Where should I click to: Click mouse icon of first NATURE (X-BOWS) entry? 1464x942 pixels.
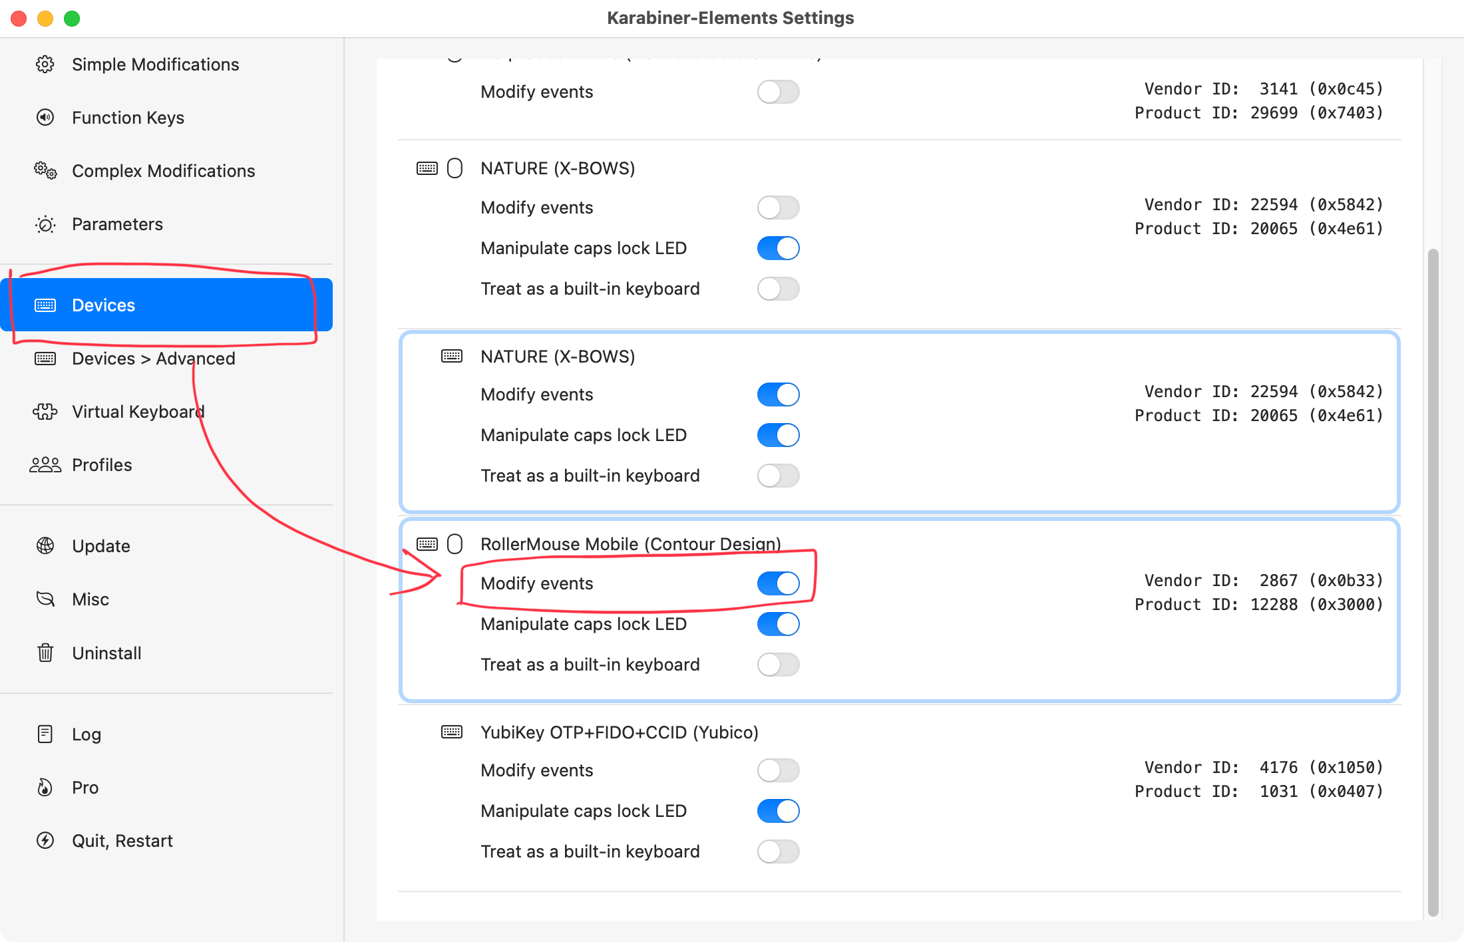coord(455,168)
